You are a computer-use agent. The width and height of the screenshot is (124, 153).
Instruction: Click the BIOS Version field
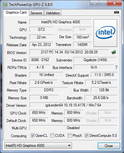tap(69, 52)
